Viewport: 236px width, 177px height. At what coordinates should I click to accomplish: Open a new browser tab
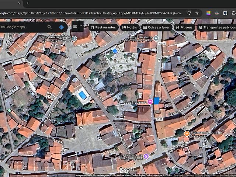(28, 3)
